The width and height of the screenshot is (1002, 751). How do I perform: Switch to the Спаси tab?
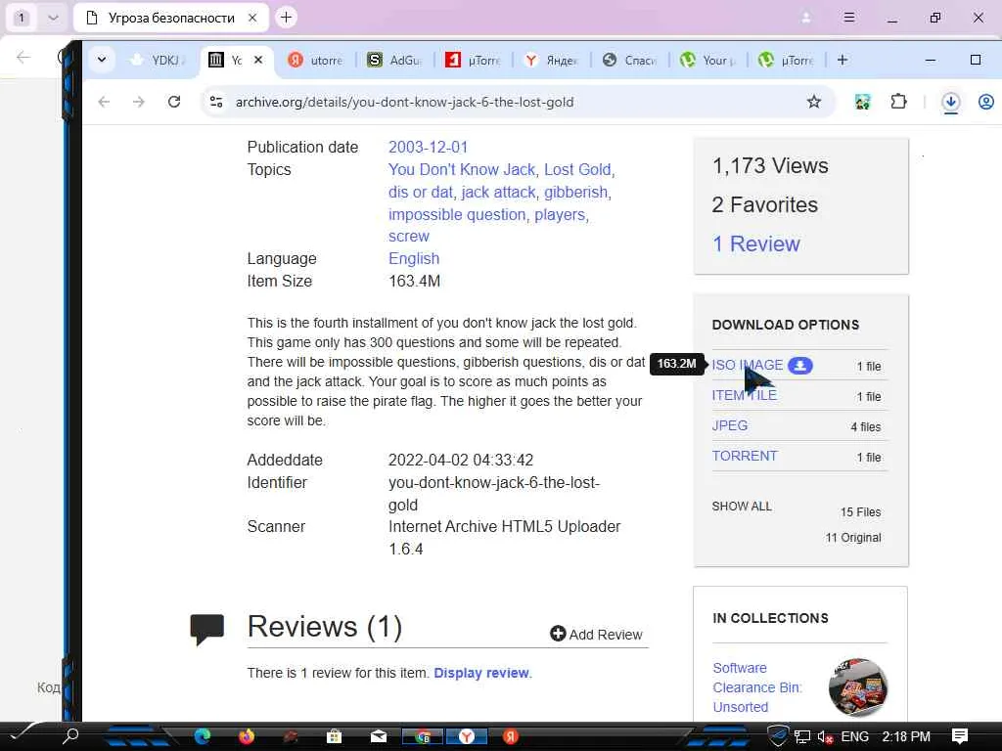click(631, 60)
